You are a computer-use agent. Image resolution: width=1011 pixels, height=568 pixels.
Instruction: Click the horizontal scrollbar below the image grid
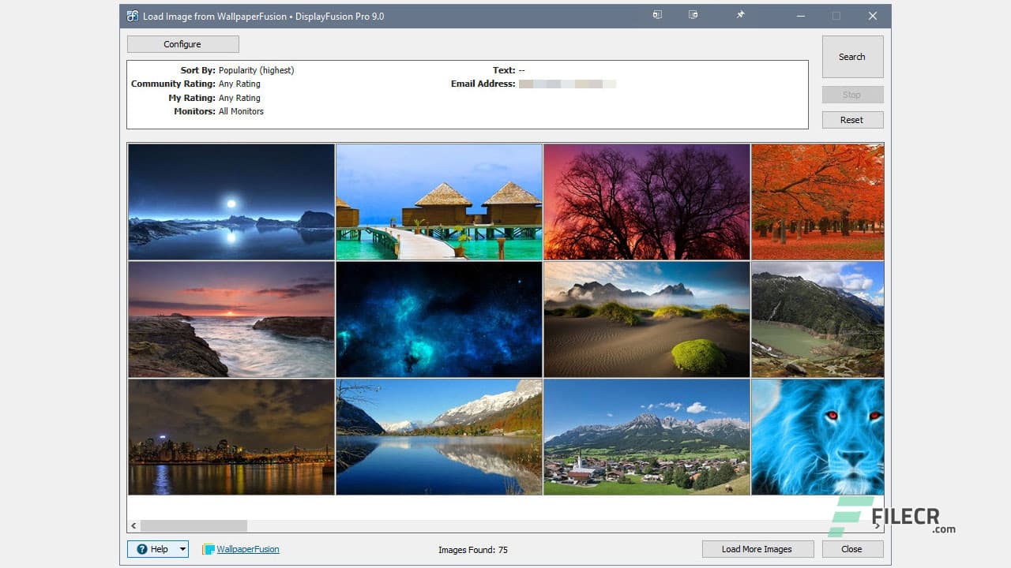[x=194, y=525]
